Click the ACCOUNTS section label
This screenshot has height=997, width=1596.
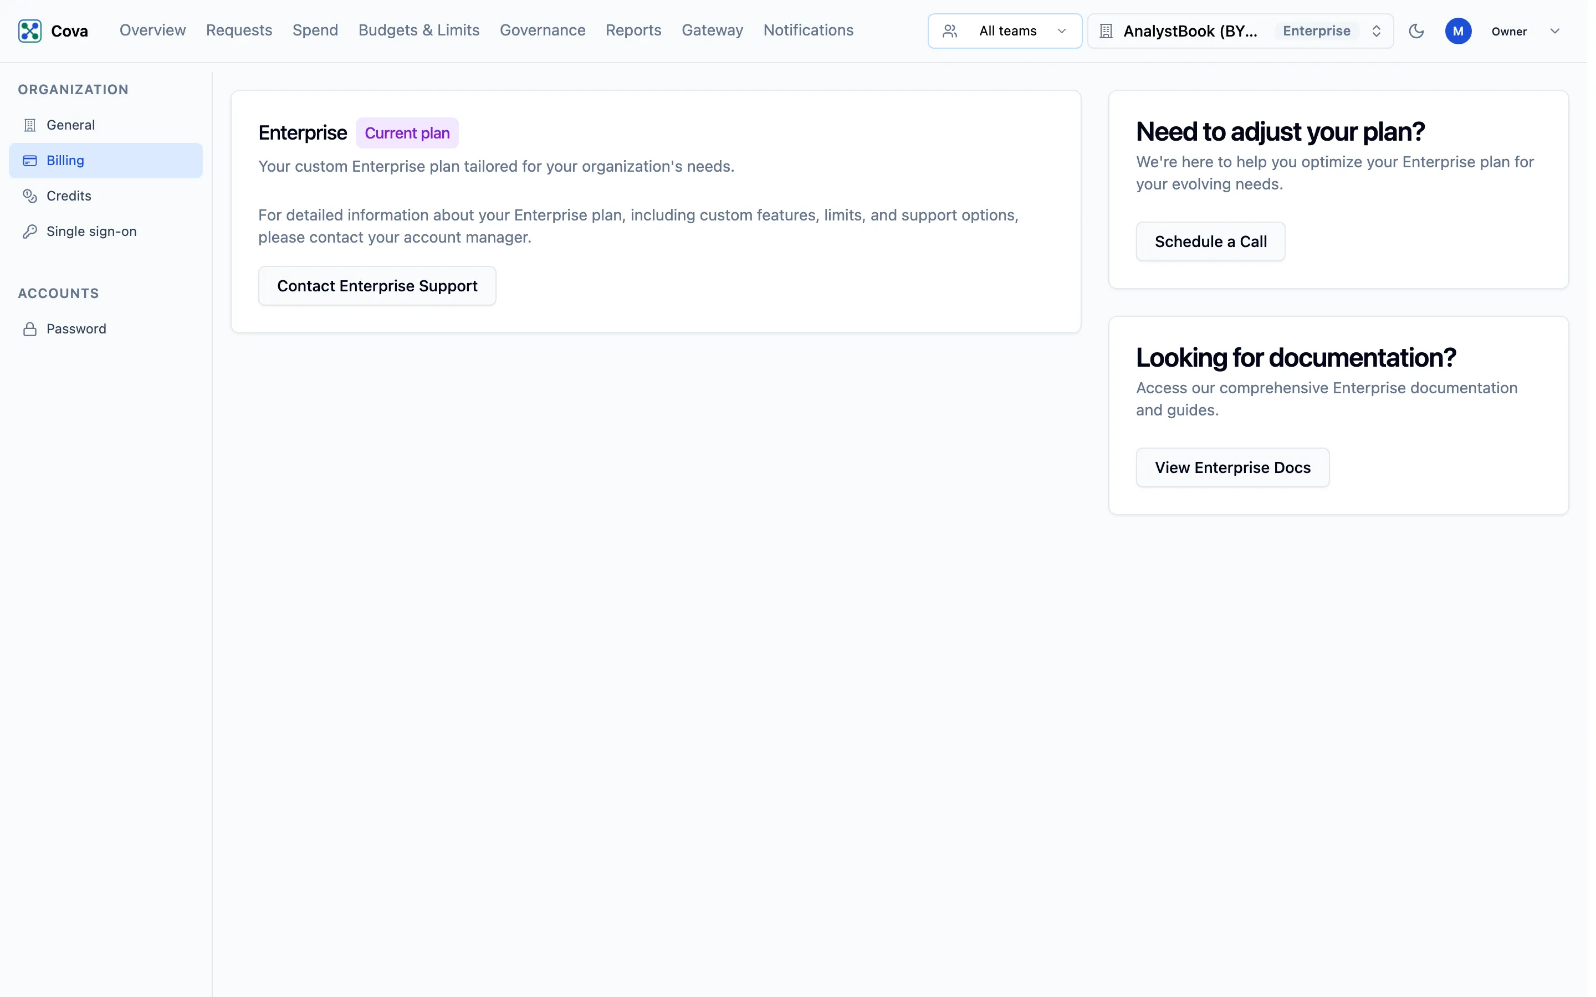click(59, 294)
